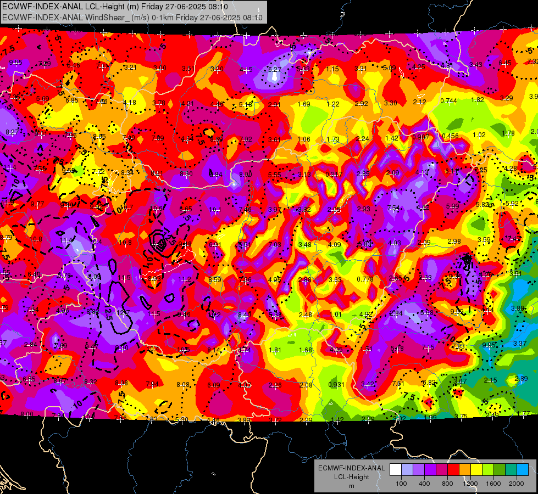Viewport: 538px width, 494px height.
Task: Click the legend 'ECMWF-INDEX-ANAL' label
Action: pyautogui.click(x=352, y=468)
